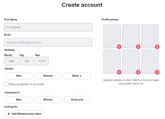Screen dimensions: 165x119
Task: Focus the First Name field
Action: click(x=48, y=27)
